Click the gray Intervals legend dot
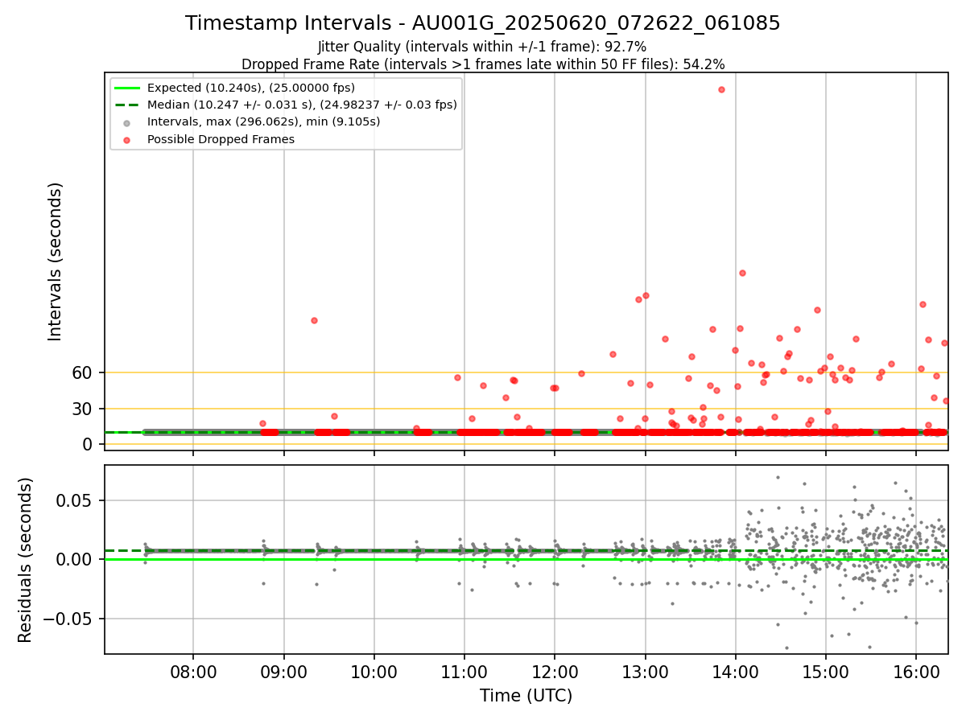 [x=127, y=123]
